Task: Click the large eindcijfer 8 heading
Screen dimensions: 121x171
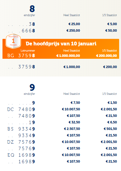Action: point(32,9)
